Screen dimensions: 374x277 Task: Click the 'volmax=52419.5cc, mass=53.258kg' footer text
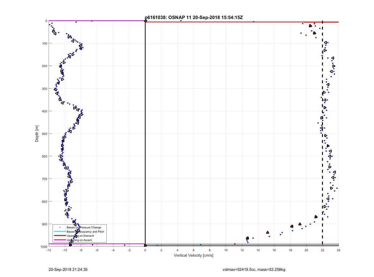point(254,270)
